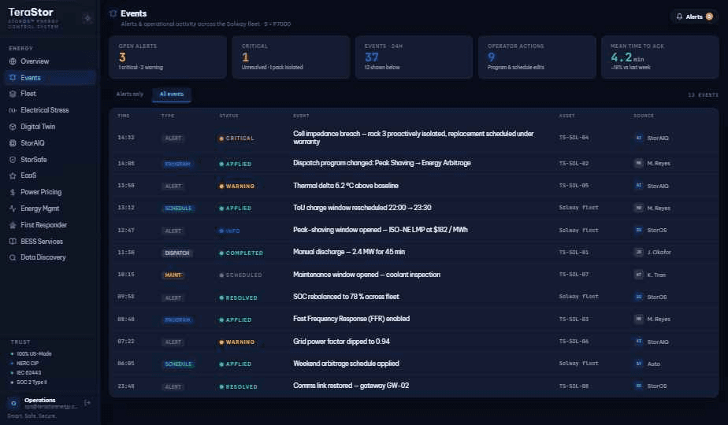This screenshot has height=425, width=728.
Task: Open Fleet using its sidebar icon
Action: (x=13, y=94)
